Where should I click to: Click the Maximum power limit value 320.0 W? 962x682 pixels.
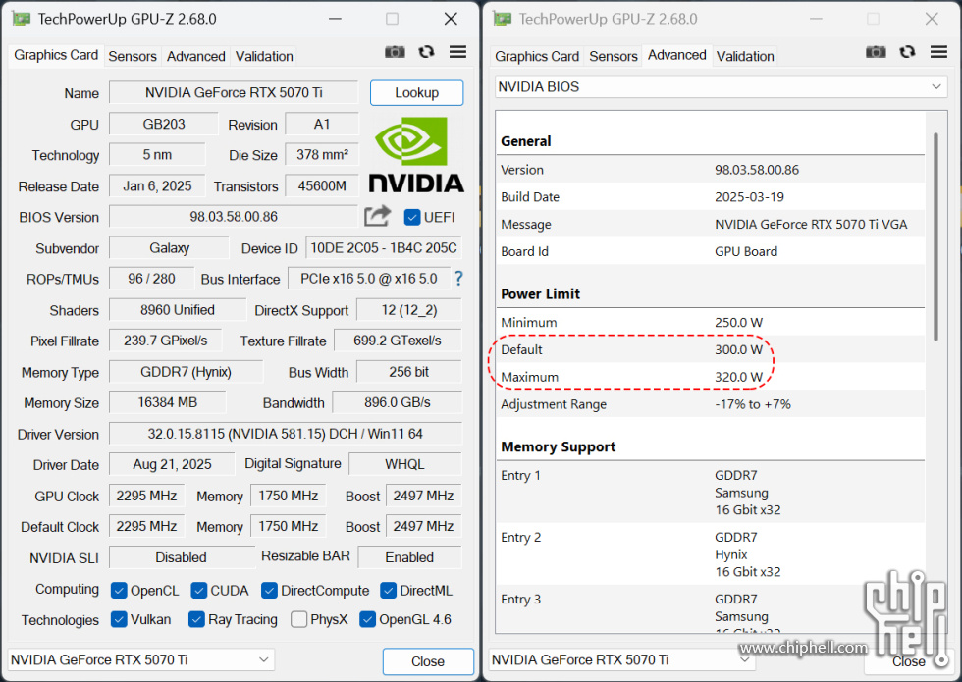tap(738, 377)
